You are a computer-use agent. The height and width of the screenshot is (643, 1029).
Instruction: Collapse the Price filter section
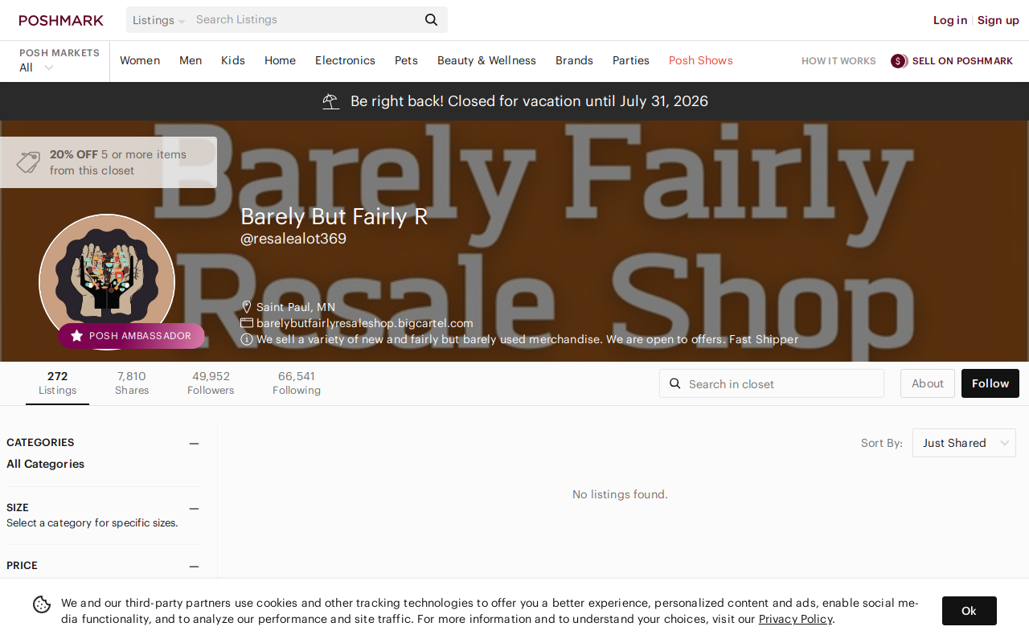[194, 566]
